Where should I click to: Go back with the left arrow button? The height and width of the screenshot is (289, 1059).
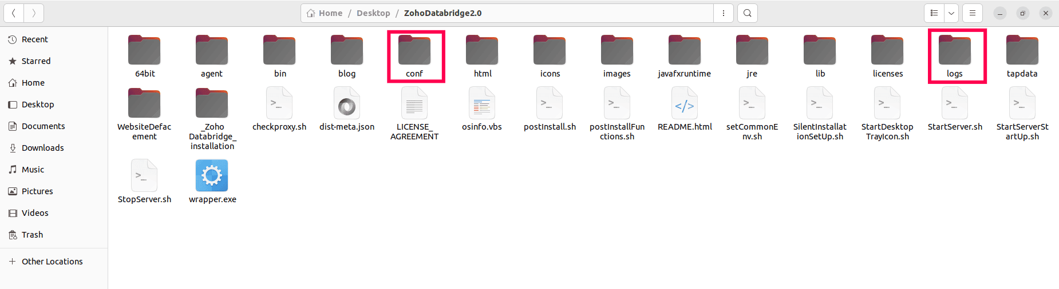pyautogui.click(x=14, y=13)
